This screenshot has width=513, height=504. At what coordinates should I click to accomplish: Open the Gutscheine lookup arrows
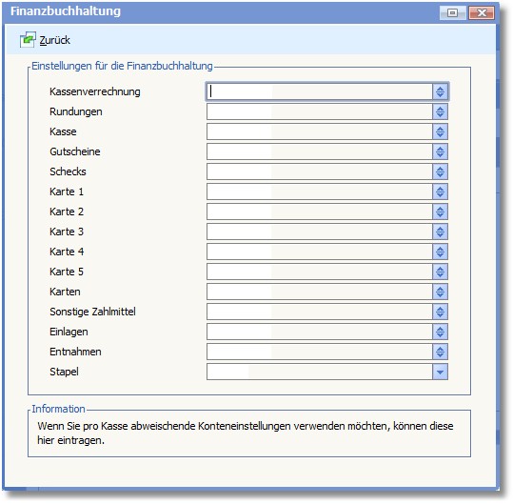[440, 151]
